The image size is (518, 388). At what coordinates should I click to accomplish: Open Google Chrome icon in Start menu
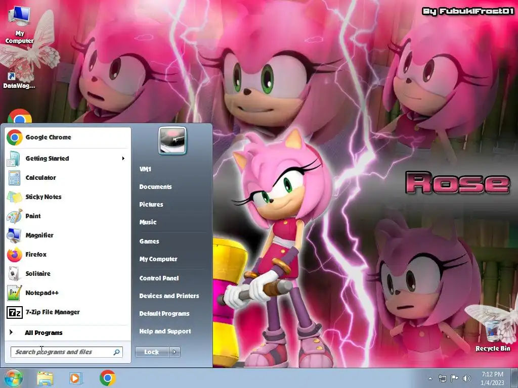(15, 137)
